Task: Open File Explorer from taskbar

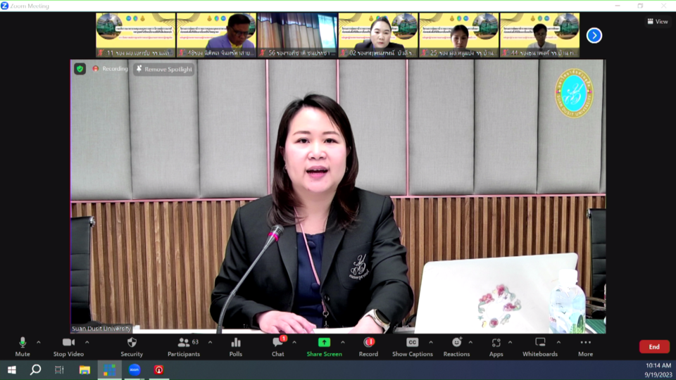Action: click(x=84, y=369)
